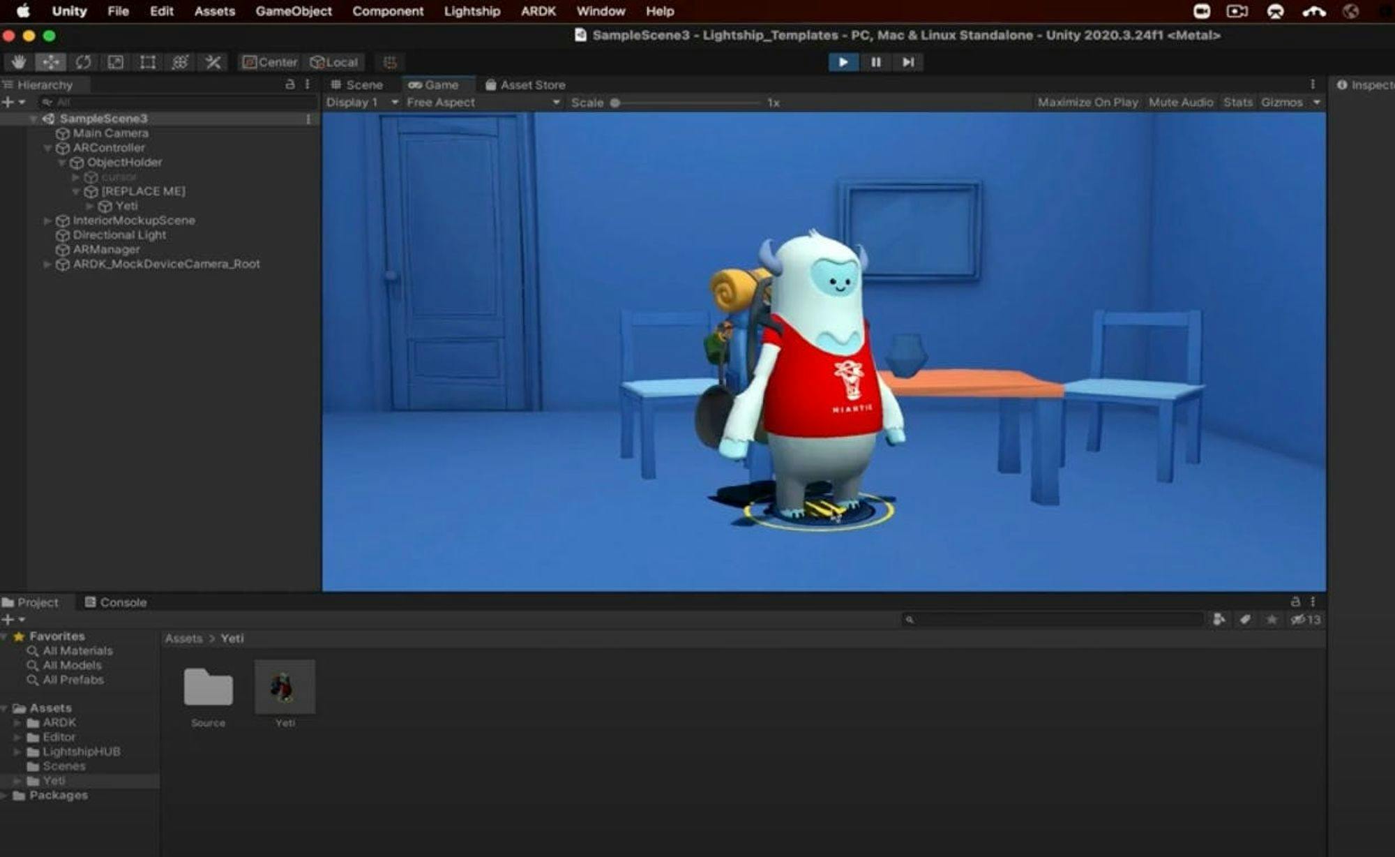This screenshot has width=1395, height=857.
Task: Toggle pivot Center button
Action: [x=270, y=62]
